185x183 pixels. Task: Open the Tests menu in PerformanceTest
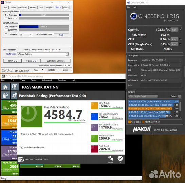33,80
